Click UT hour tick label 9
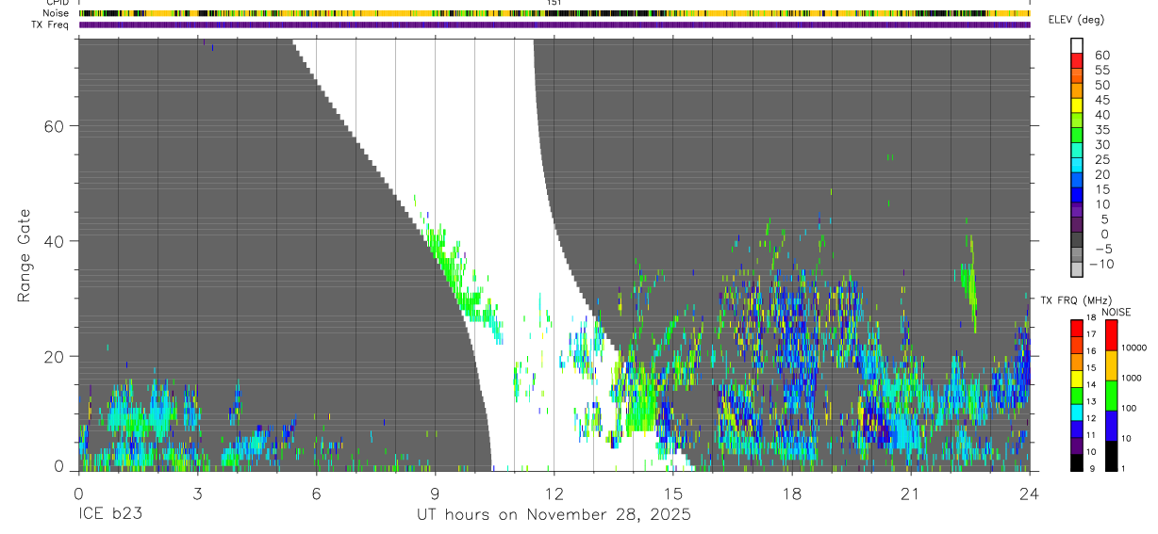 [435, 493]
